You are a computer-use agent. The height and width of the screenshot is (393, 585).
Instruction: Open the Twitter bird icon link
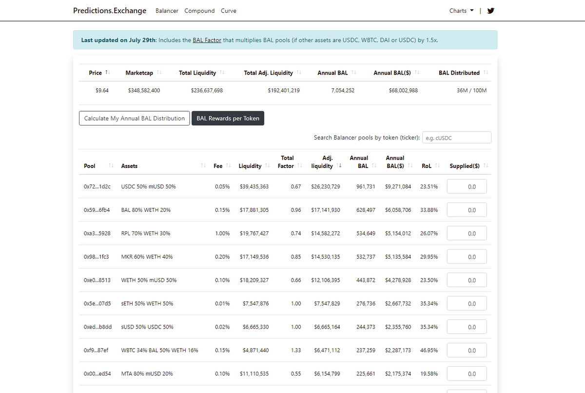click(x=491, y=11)
